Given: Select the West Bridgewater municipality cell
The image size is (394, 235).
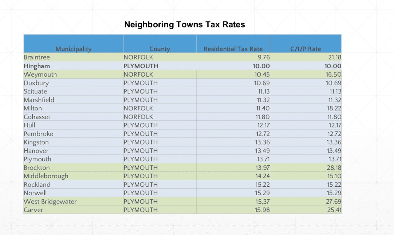Looking at the screenshot, I should [50, 201].
